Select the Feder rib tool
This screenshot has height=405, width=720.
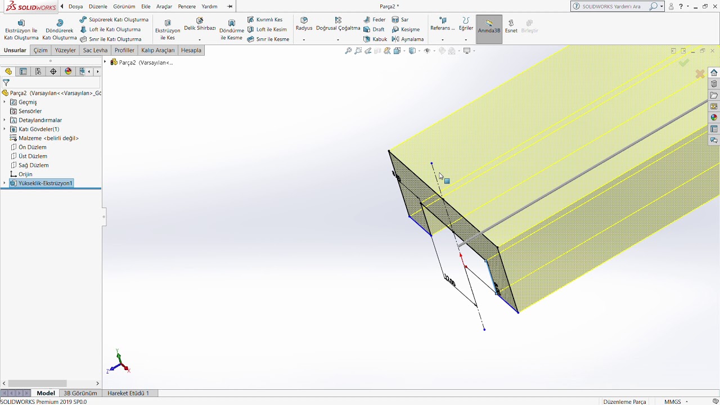coord(375,20)
